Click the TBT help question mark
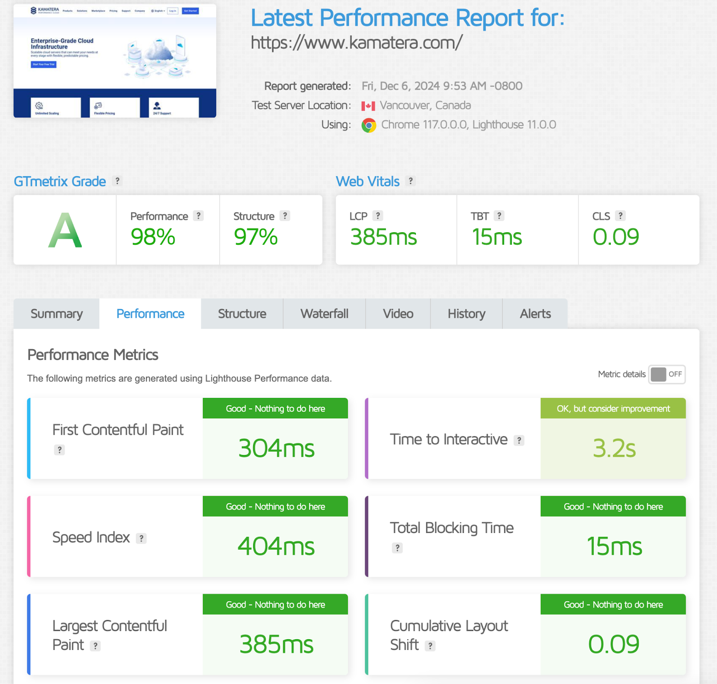The width and height of the screenshot is (717, 684). coord(499,216)
